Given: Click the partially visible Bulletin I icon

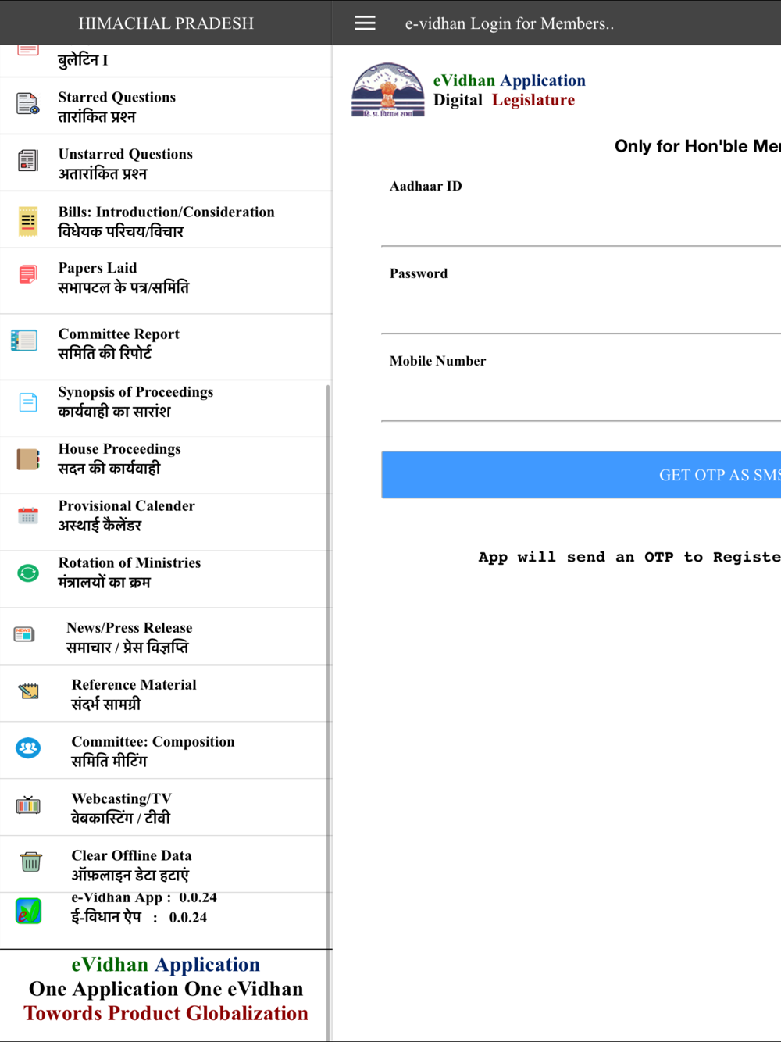Looking at the screenshot, I should coord(28,50).
